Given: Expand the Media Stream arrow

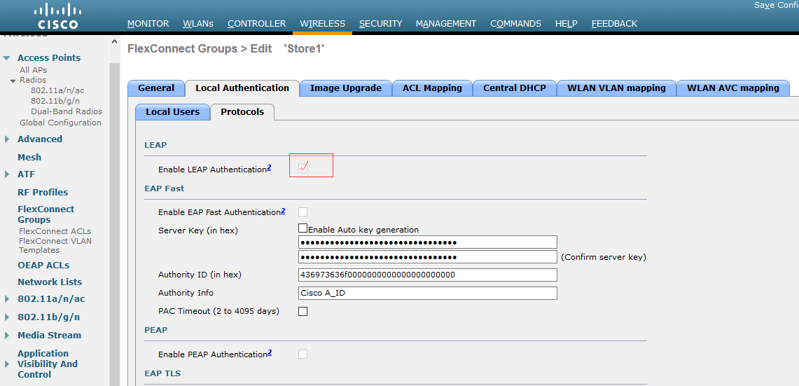Looking at the screenshot, I should pyautogui.click(x=7, y=336).
